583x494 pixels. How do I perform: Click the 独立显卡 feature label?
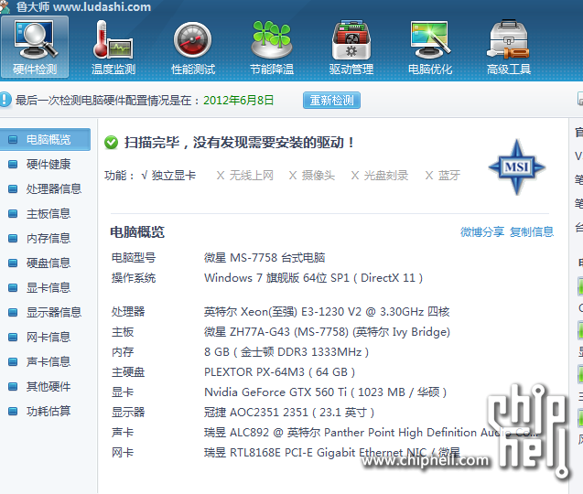(173, 176)
